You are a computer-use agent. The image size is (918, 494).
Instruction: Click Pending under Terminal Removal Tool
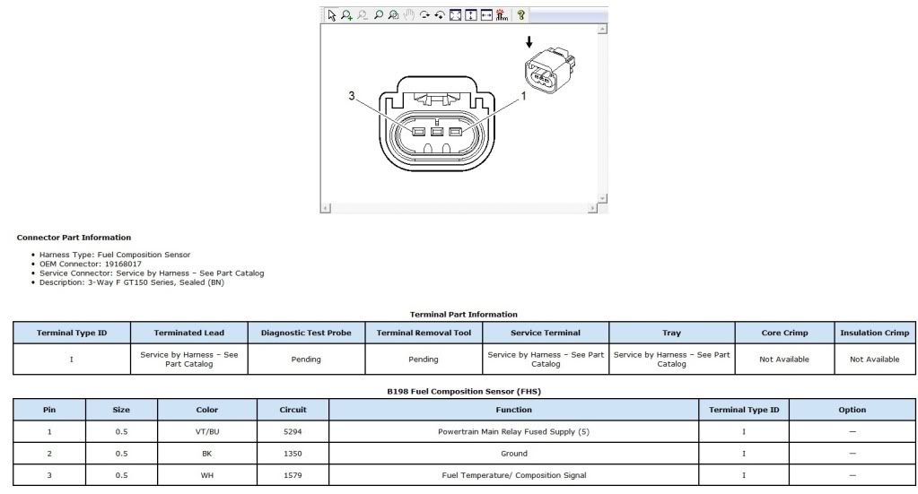click(424, 360)
